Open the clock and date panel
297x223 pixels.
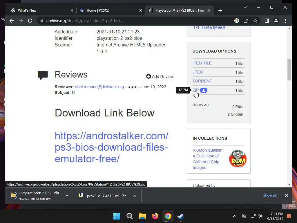[x=275, y=216]
